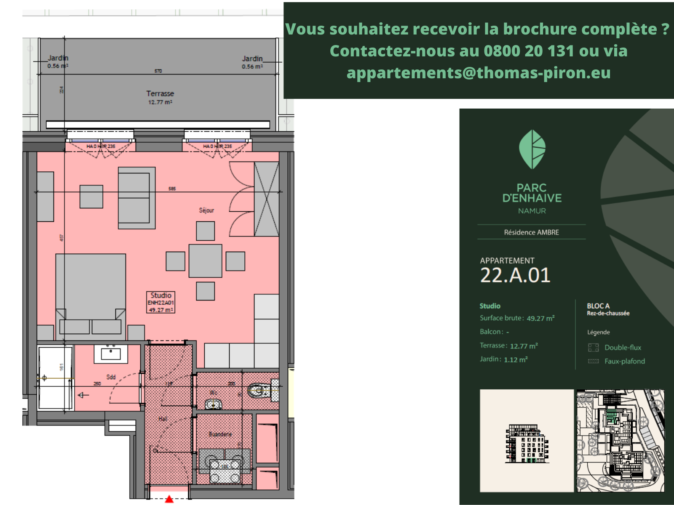This screenshot has width=674, height=505.
Task: Click the Double-flux legend icon
Action: point(593,347)
